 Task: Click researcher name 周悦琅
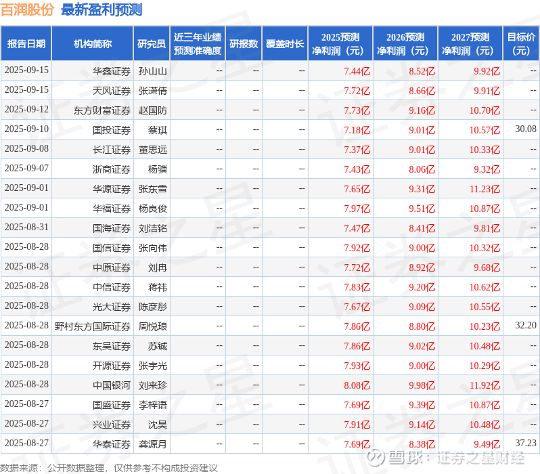(152, 326)
